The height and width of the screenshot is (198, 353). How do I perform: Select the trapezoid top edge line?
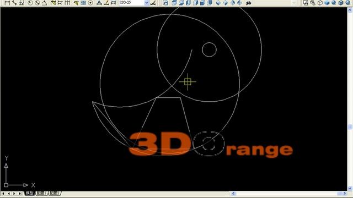point(168,98)
